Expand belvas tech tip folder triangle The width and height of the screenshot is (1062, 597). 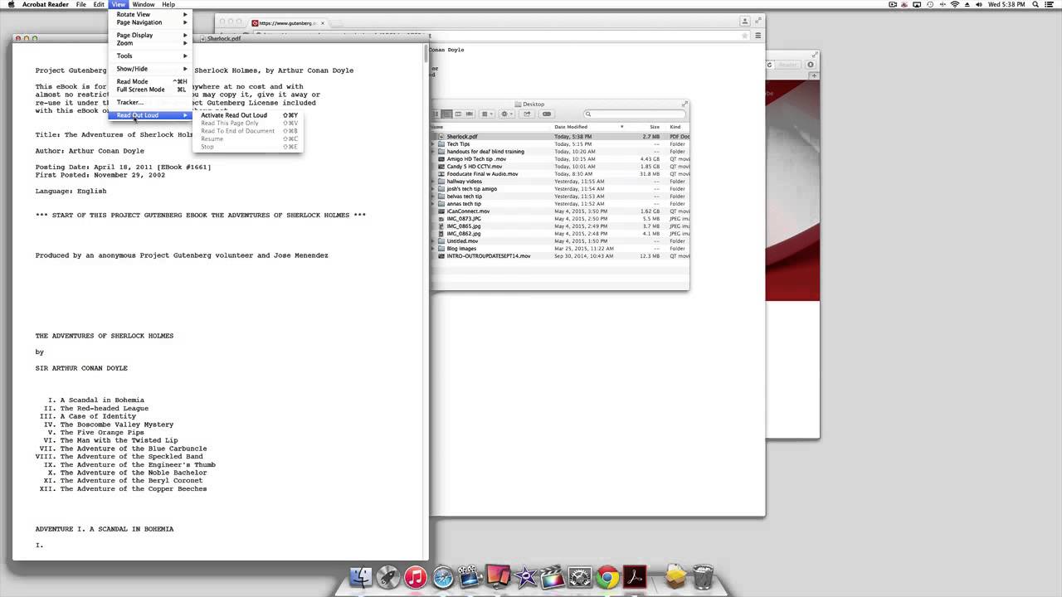(434, 197)
